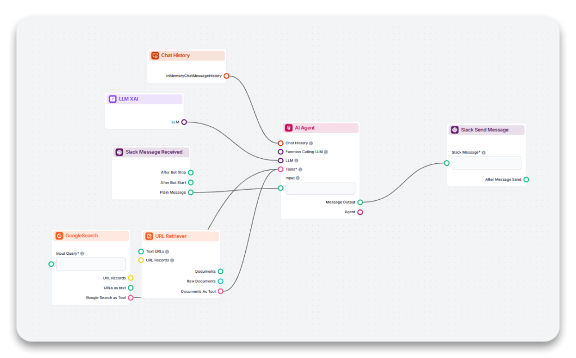Click the AI Agent node icon
This screenshot has height=358, width=576.
289,128
